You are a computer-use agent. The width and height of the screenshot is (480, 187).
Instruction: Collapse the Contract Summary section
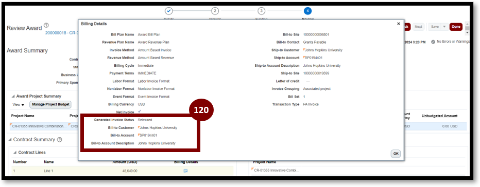click(x=10, y=140)
